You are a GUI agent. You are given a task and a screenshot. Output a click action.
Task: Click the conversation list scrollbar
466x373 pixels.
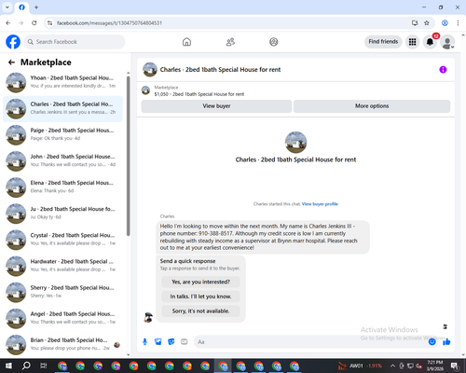pyautogui.click(x=128, y=156)
